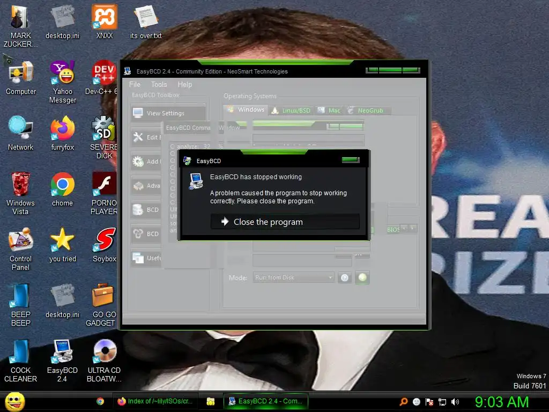Open the 'its over.txt' text file
This screenshot has width=549, height=412.
point(146,23)
